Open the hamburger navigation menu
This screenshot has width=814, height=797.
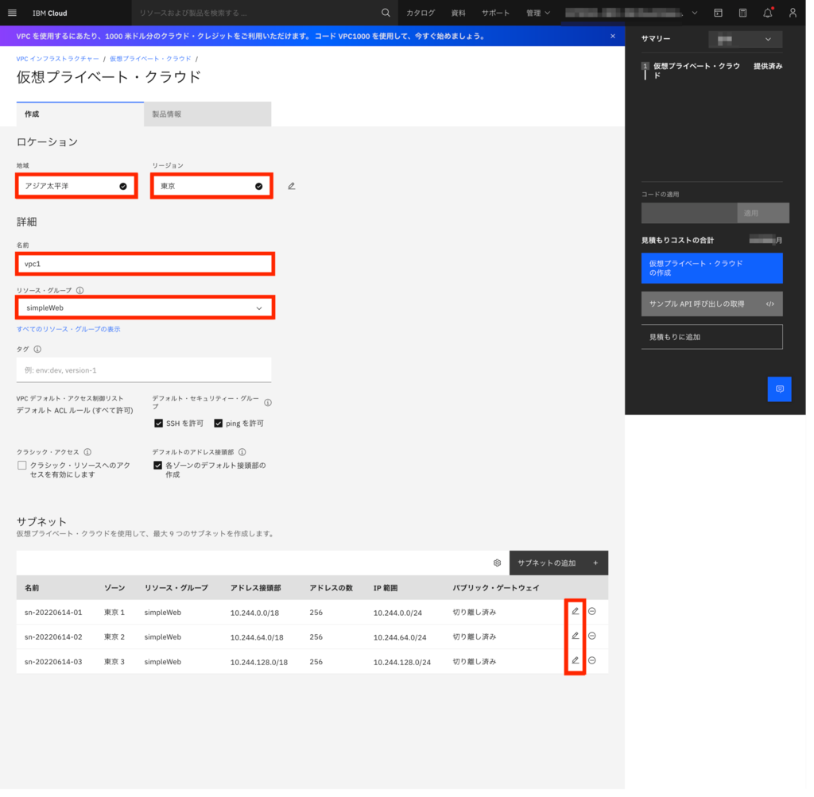[13, 13]
